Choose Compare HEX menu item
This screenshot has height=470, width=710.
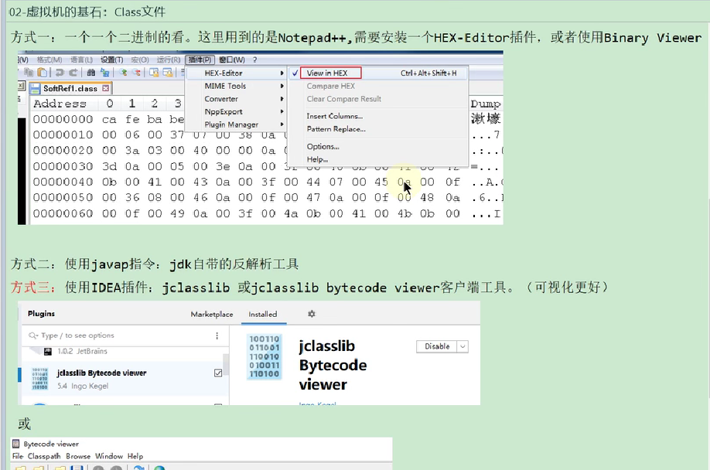tap(330, 86)
